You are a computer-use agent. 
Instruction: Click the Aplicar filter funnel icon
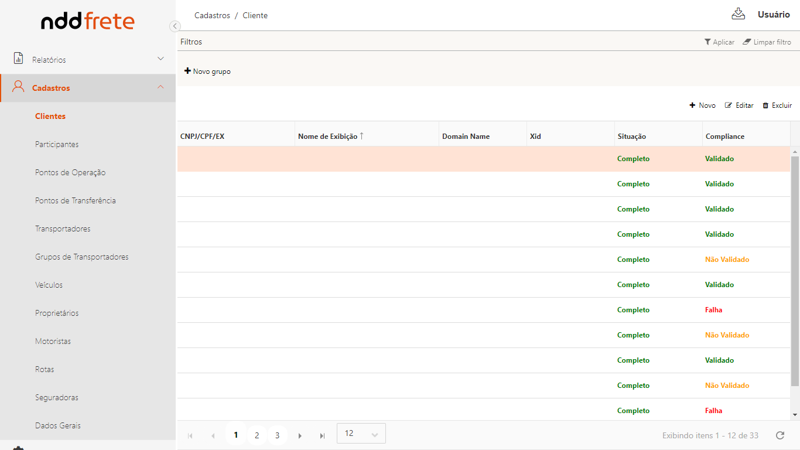click(707, 42)
